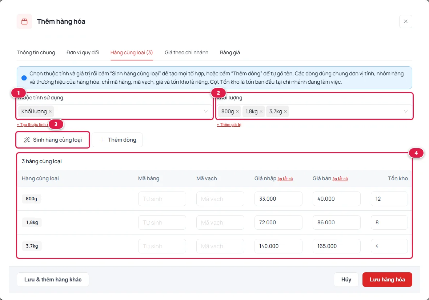Click Lưu & thêm hàng khác
The height and width of the screenshot is (300, 429).
(53, 280)
